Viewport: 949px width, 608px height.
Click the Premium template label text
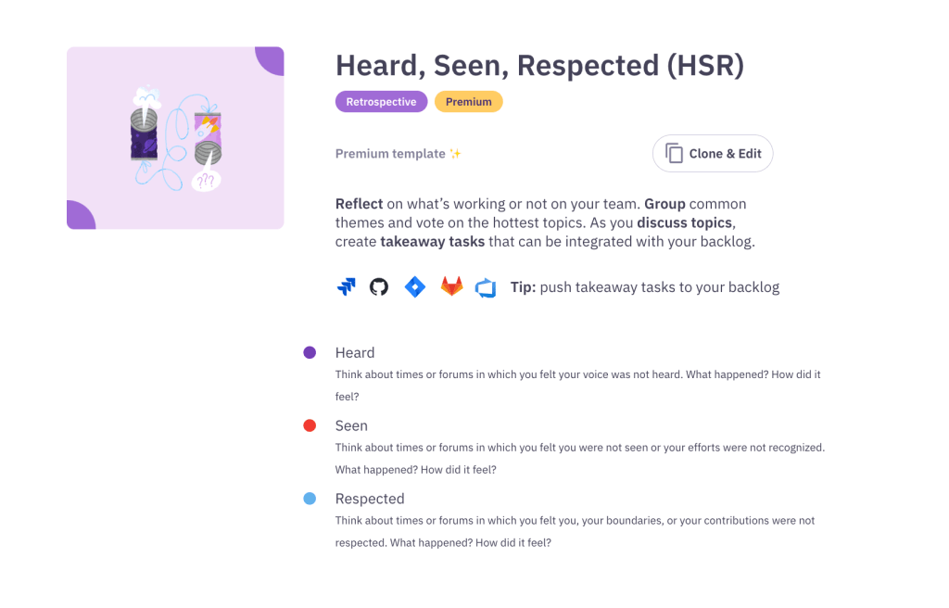[x=390, y=154]
